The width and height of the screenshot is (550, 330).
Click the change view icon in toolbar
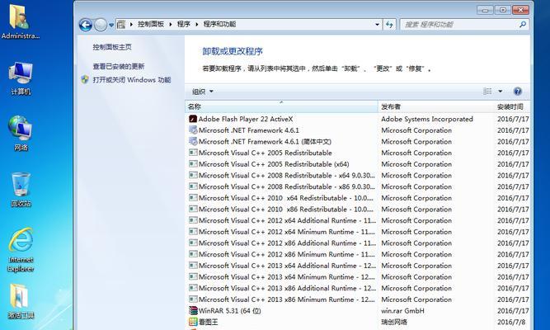pos(487,92)
